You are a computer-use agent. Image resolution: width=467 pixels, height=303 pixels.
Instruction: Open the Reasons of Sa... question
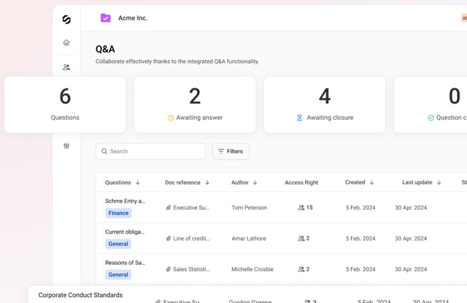125,262
